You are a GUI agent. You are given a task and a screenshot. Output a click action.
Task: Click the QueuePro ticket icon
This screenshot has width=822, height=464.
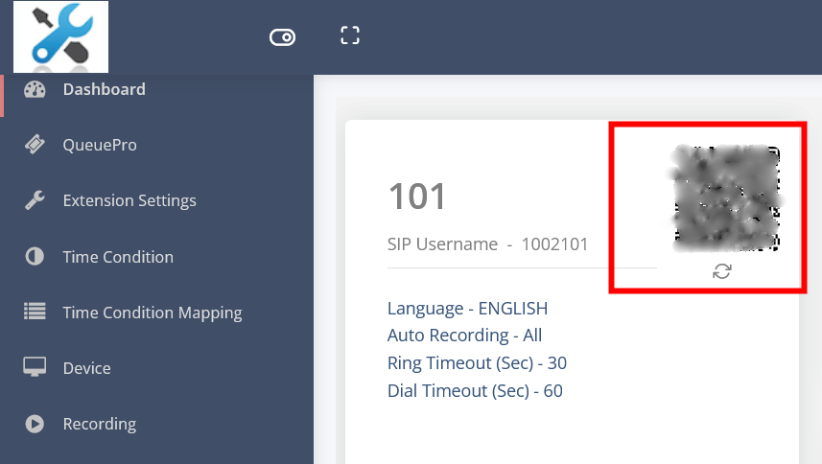click(35, 146)
